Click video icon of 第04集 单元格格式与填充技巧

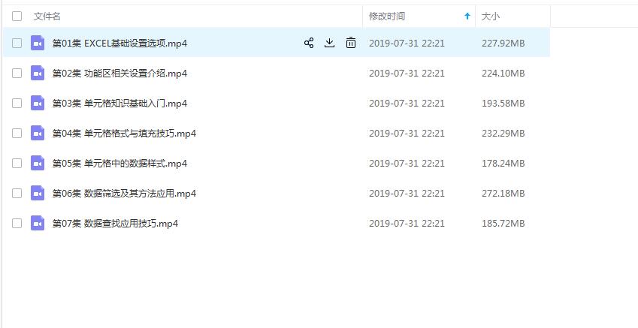[38, 134]
